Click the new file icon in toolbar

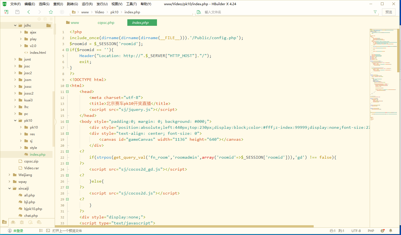[6, 12]
